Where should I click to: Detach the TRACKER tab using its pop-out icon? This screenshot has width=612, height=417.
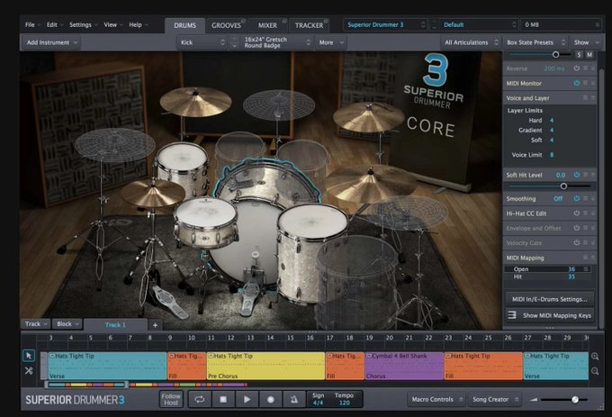(327, 21)
